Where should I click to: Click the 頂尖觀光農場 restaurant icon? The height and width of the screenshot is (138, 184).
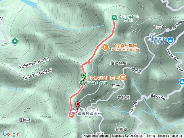point(105,47)
